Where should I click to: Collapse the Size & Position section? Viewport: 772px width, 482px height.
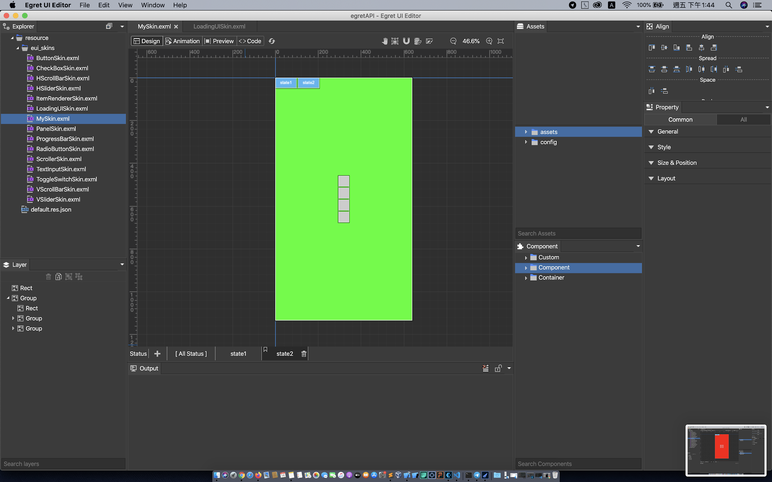click(651, 163)
